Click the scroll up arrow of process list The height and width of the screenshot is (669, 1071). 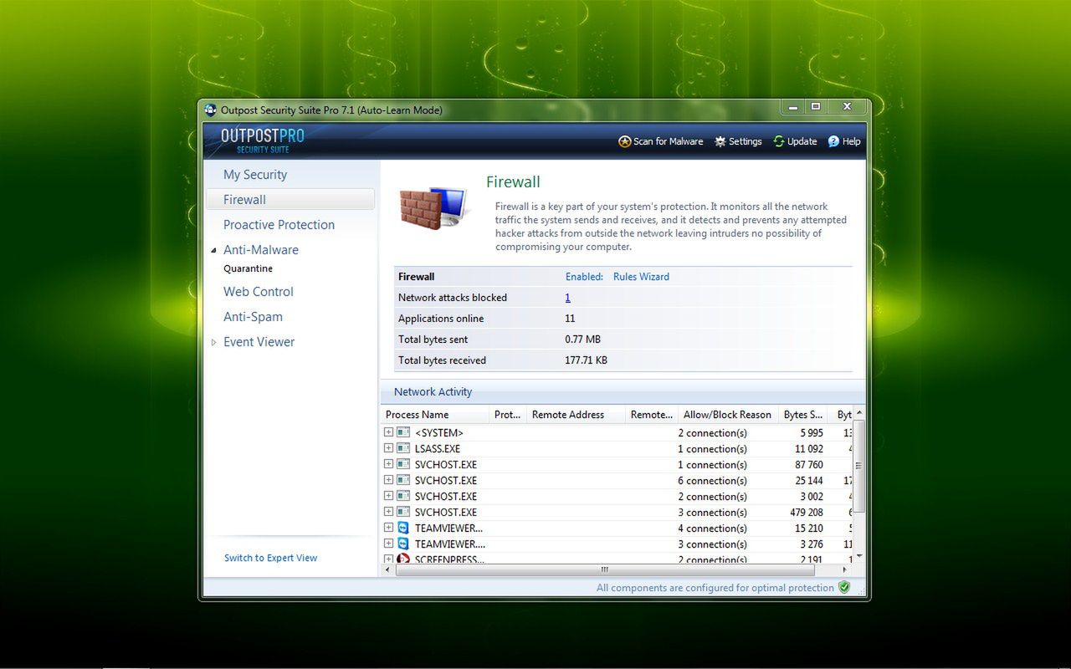tap(858, 413)
